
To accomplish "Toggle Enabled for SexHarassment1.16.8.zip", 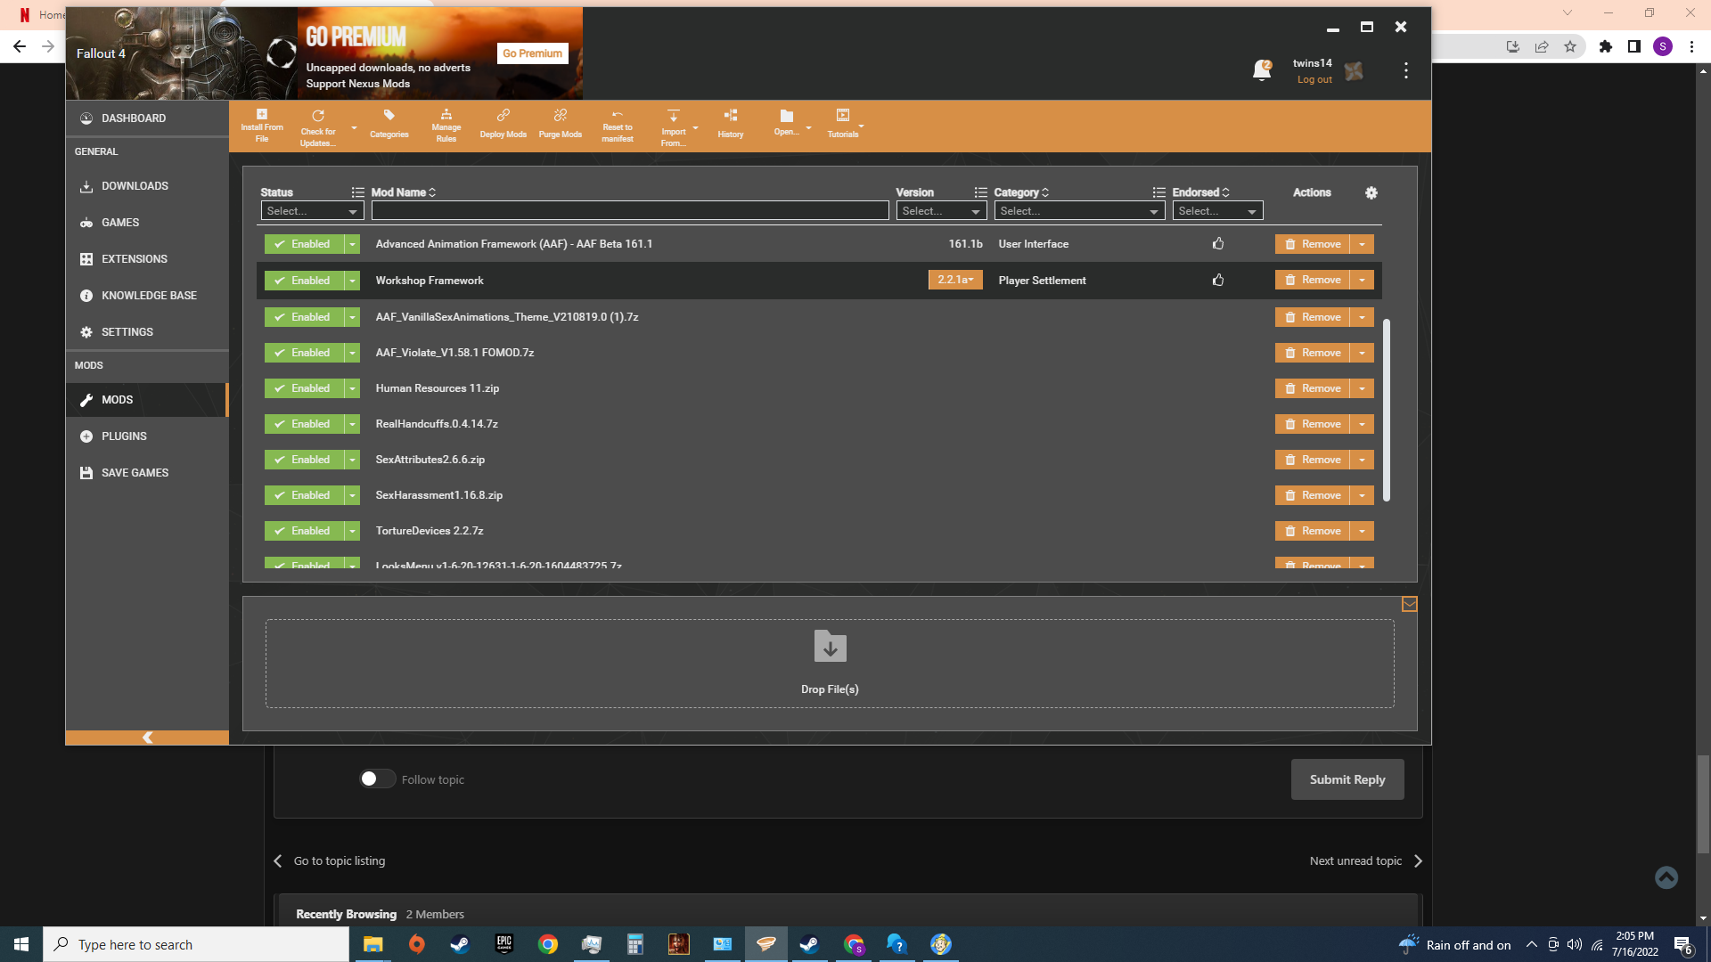I will pos(304,495).
